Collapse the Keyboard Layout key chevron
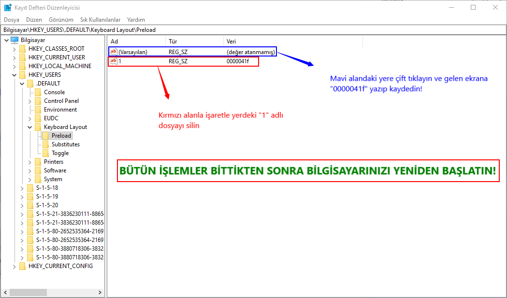507x298 pixels. click(30, 127)
